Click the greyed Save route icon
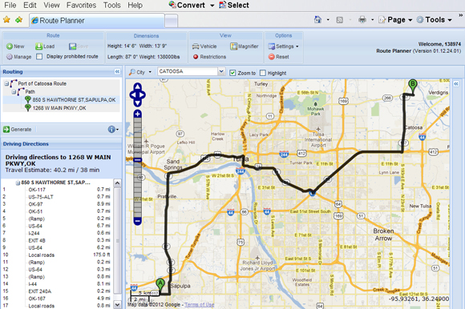Screen dimensions: 465x309 (73, 46)
